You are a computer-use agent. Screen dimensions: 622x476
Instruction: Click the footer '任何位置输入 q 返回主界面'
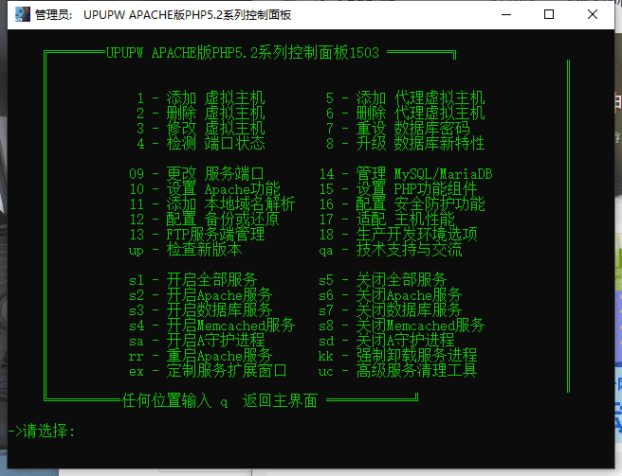(220, 400)
